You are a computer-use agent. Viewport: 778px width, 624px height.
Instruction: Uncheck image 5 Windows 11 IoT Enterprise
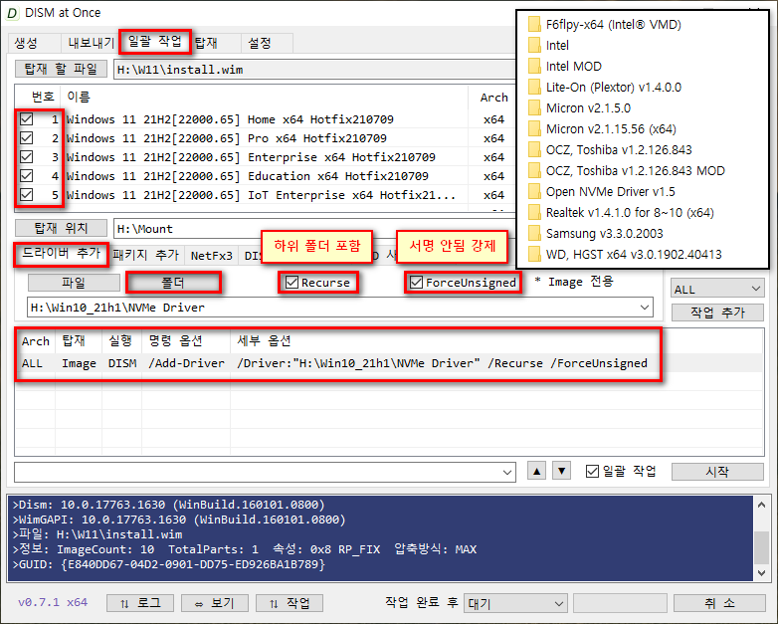pos(26,195)
